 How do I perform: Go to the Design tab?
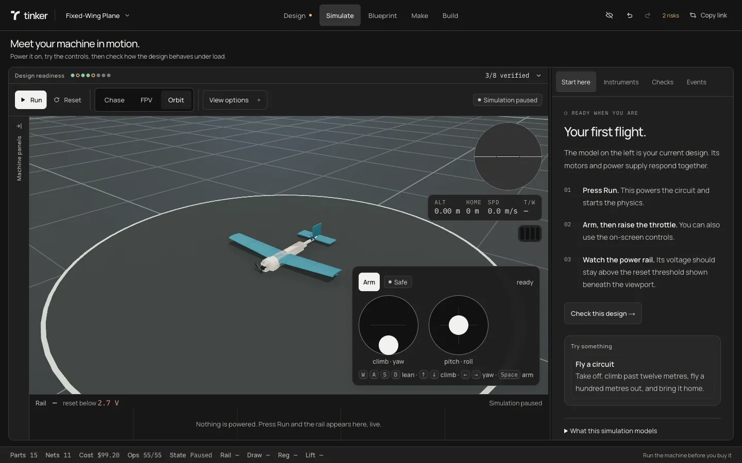pyautogui.click(x=298, y=15)
